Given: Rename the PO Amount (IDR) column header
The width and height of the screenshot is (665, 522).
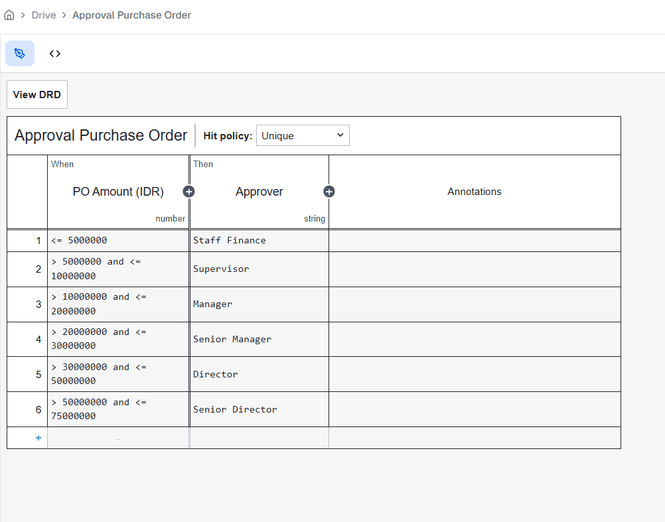Looking at the screenshot, I should click(118, 191).
